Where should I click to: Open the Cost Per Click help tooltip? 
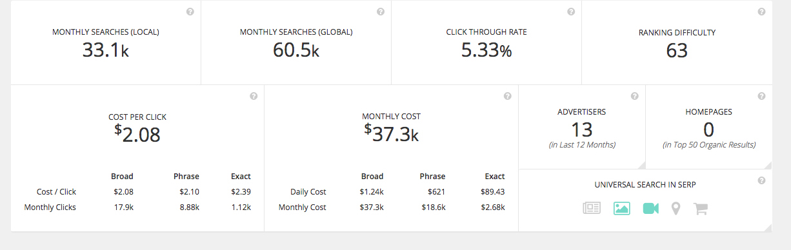(254, 96)
